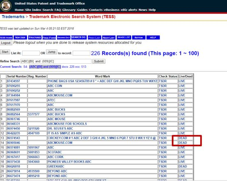The image size is (227, 181).
Task: Open Guides in top navigation
Action: point(82,10)
